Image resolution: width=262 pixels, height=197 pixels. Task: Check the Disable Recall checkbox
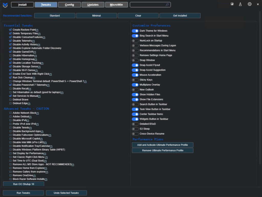[10, 89]
